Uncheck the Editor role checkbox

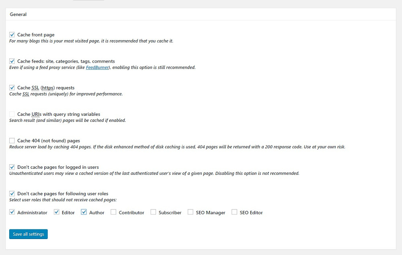point(57,212)
